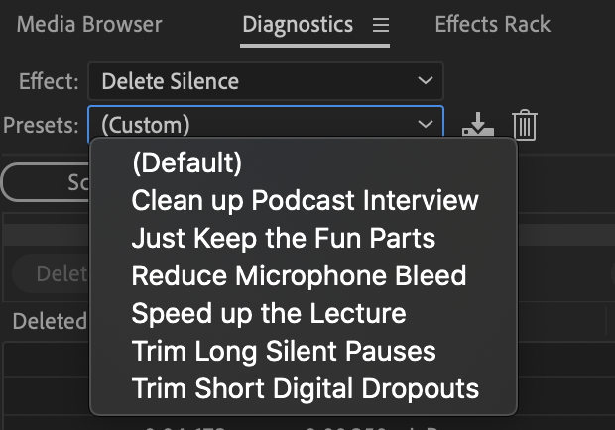The height and width of the screenshot is (430, 615).
Task: Open the Diagnostics panel menu icon
Action: (381, 26)
